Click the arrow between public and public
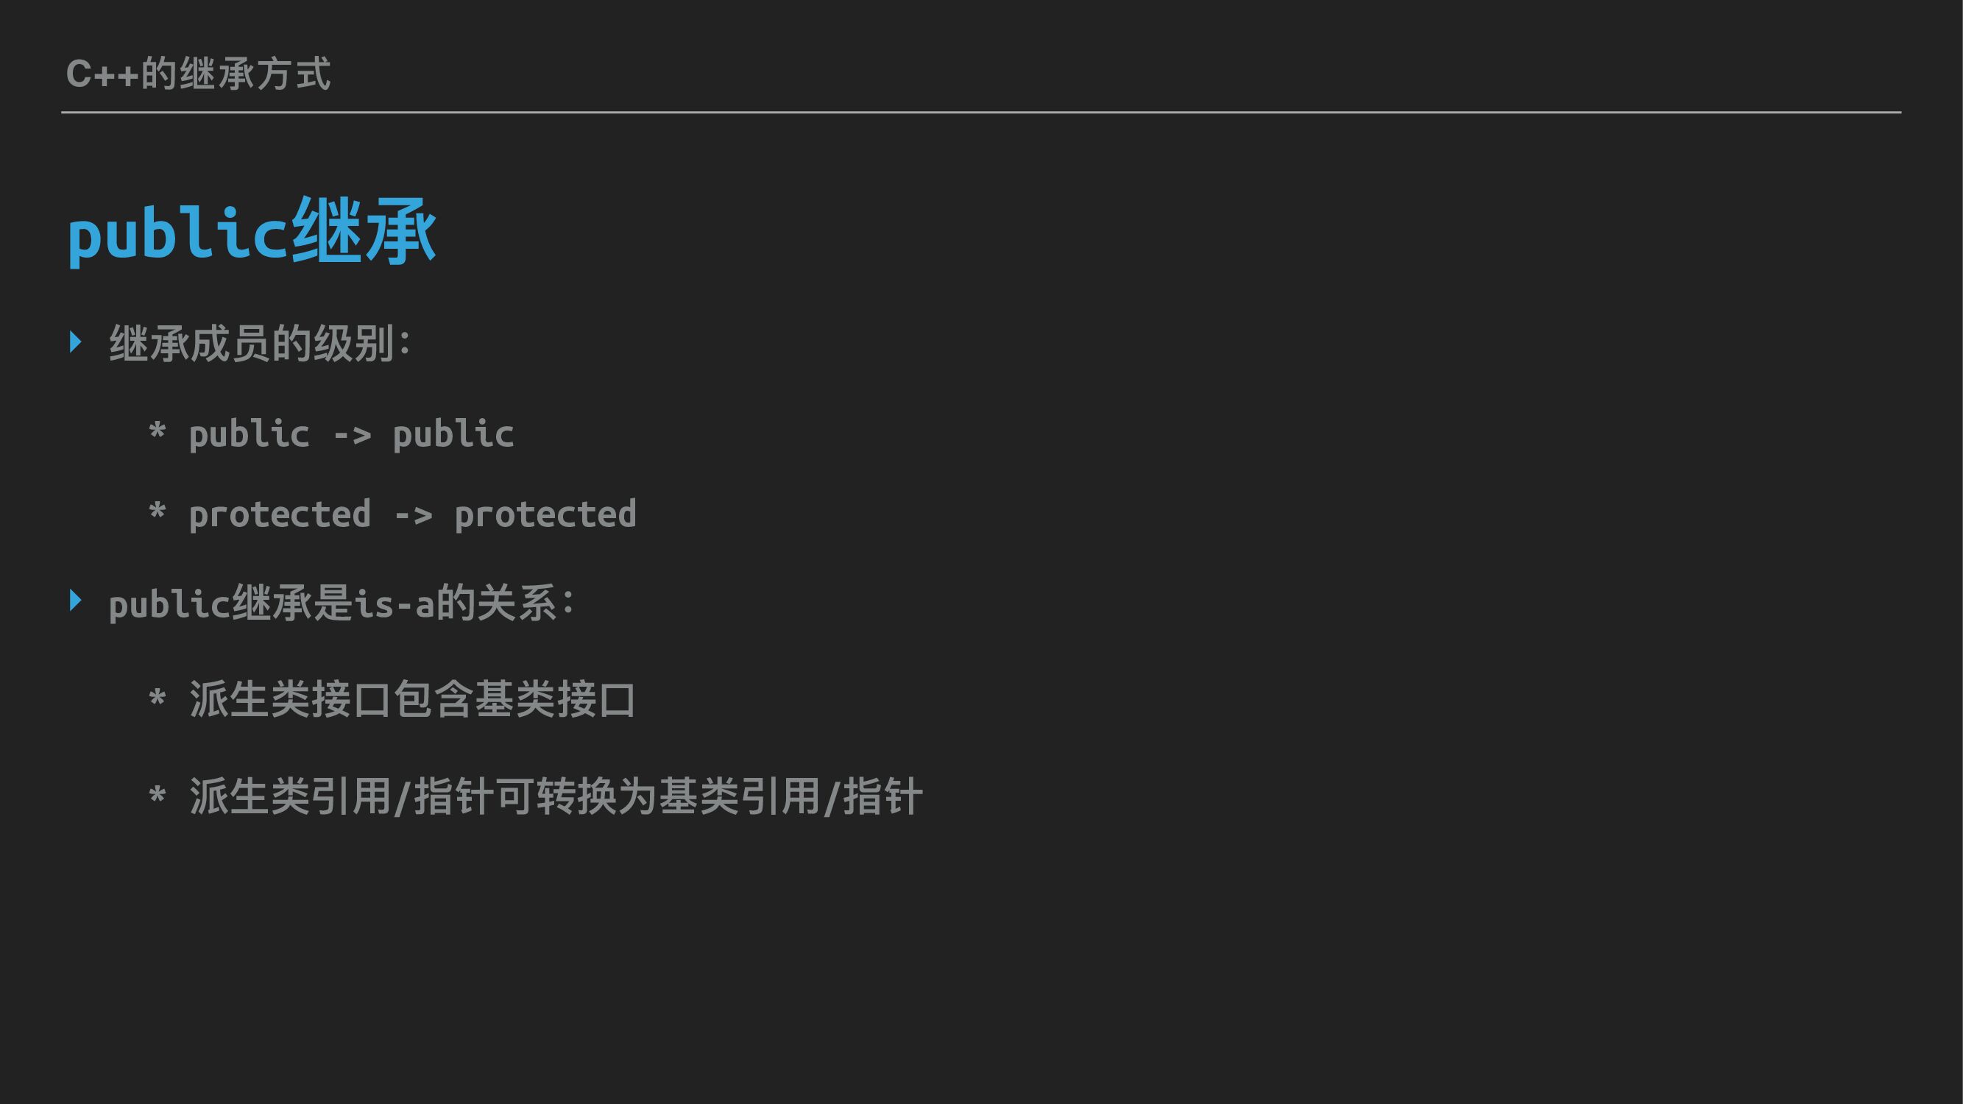This screenshot has height=1104, width=1963. 352,436
